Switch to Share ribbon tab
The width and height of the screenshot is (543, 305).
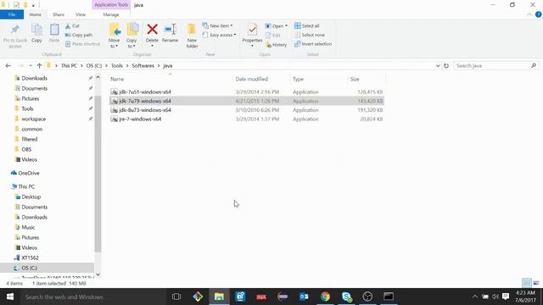point(59,14)
